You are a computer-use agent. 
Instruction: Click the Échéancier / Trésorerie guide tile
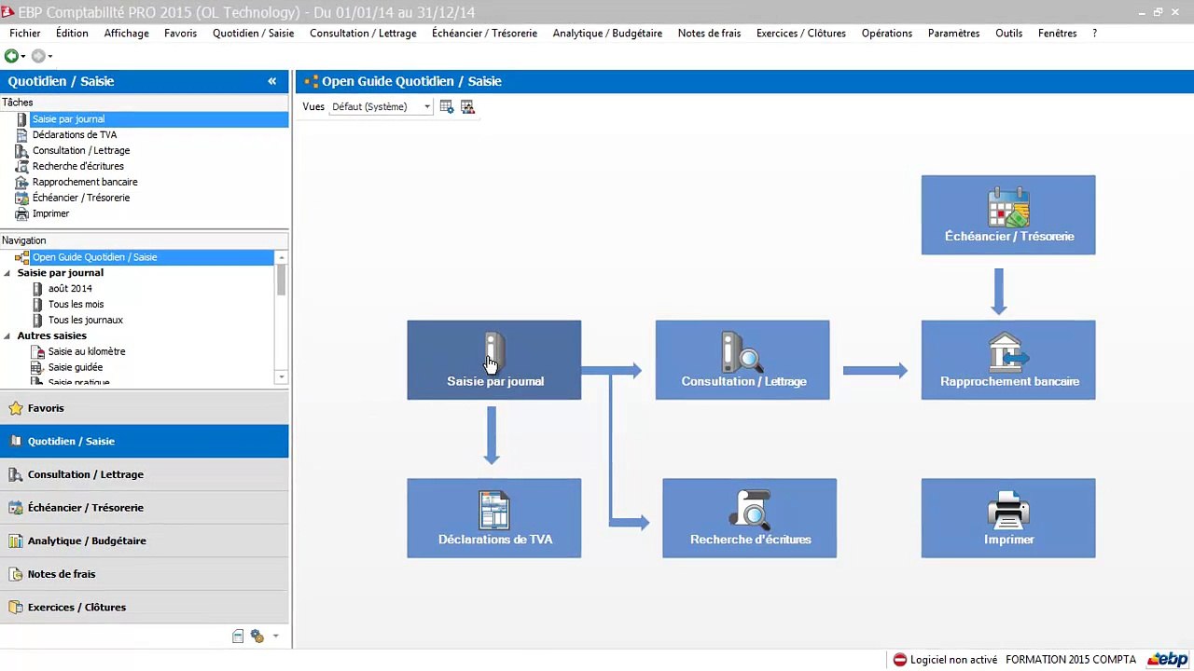coord(1008,215)
